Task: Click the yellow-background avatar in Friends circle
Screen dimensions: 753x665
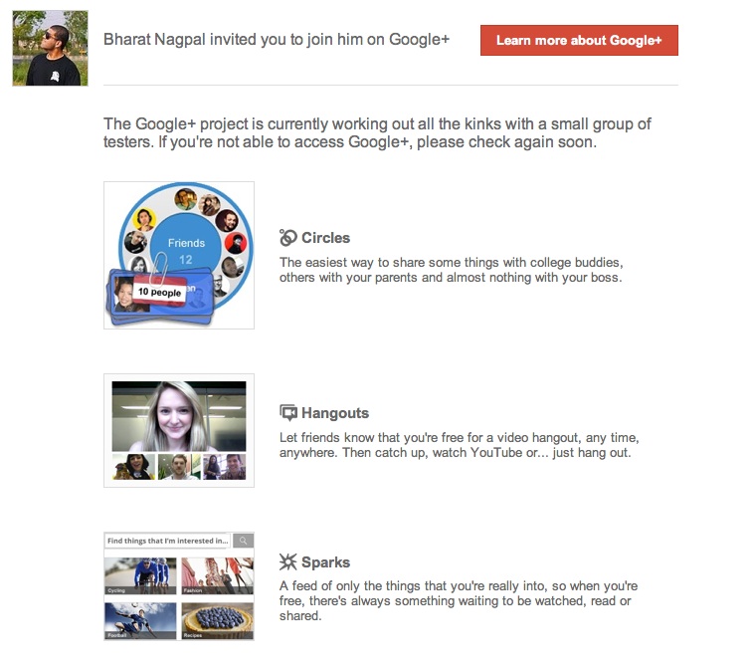Action: 144,220
